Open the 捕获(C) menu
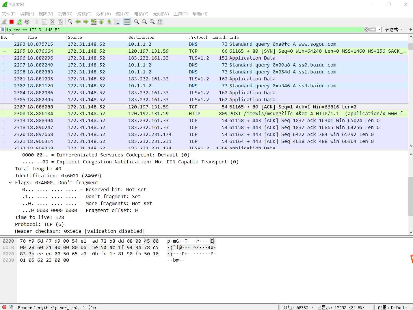 coord(84,14)
